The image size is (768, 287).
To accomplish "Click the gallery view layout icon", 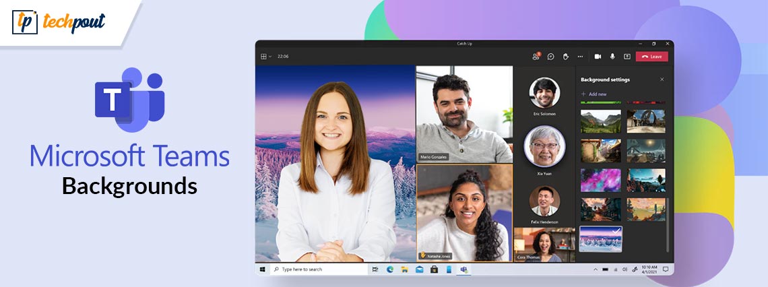I will pos(263,57).
